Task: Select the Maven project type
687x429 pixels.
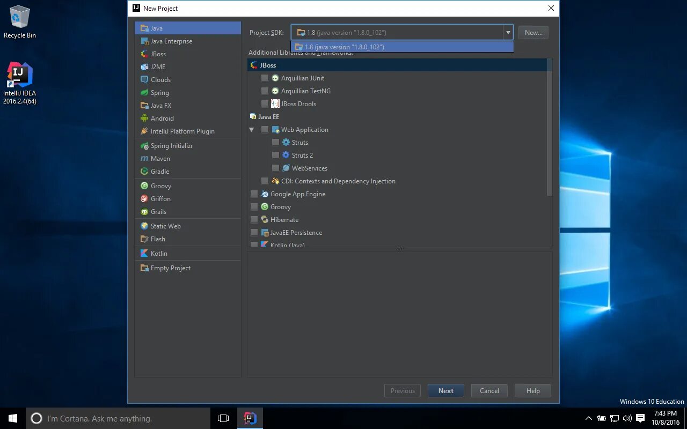Action: (188, 158)
